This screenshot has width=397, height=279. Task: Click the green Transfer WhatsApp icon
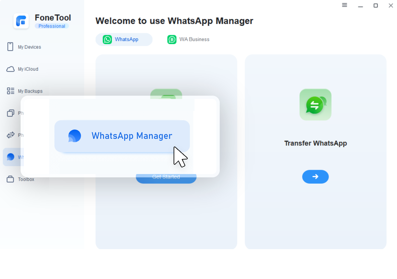pyautogui.click(x=315, y=105)
